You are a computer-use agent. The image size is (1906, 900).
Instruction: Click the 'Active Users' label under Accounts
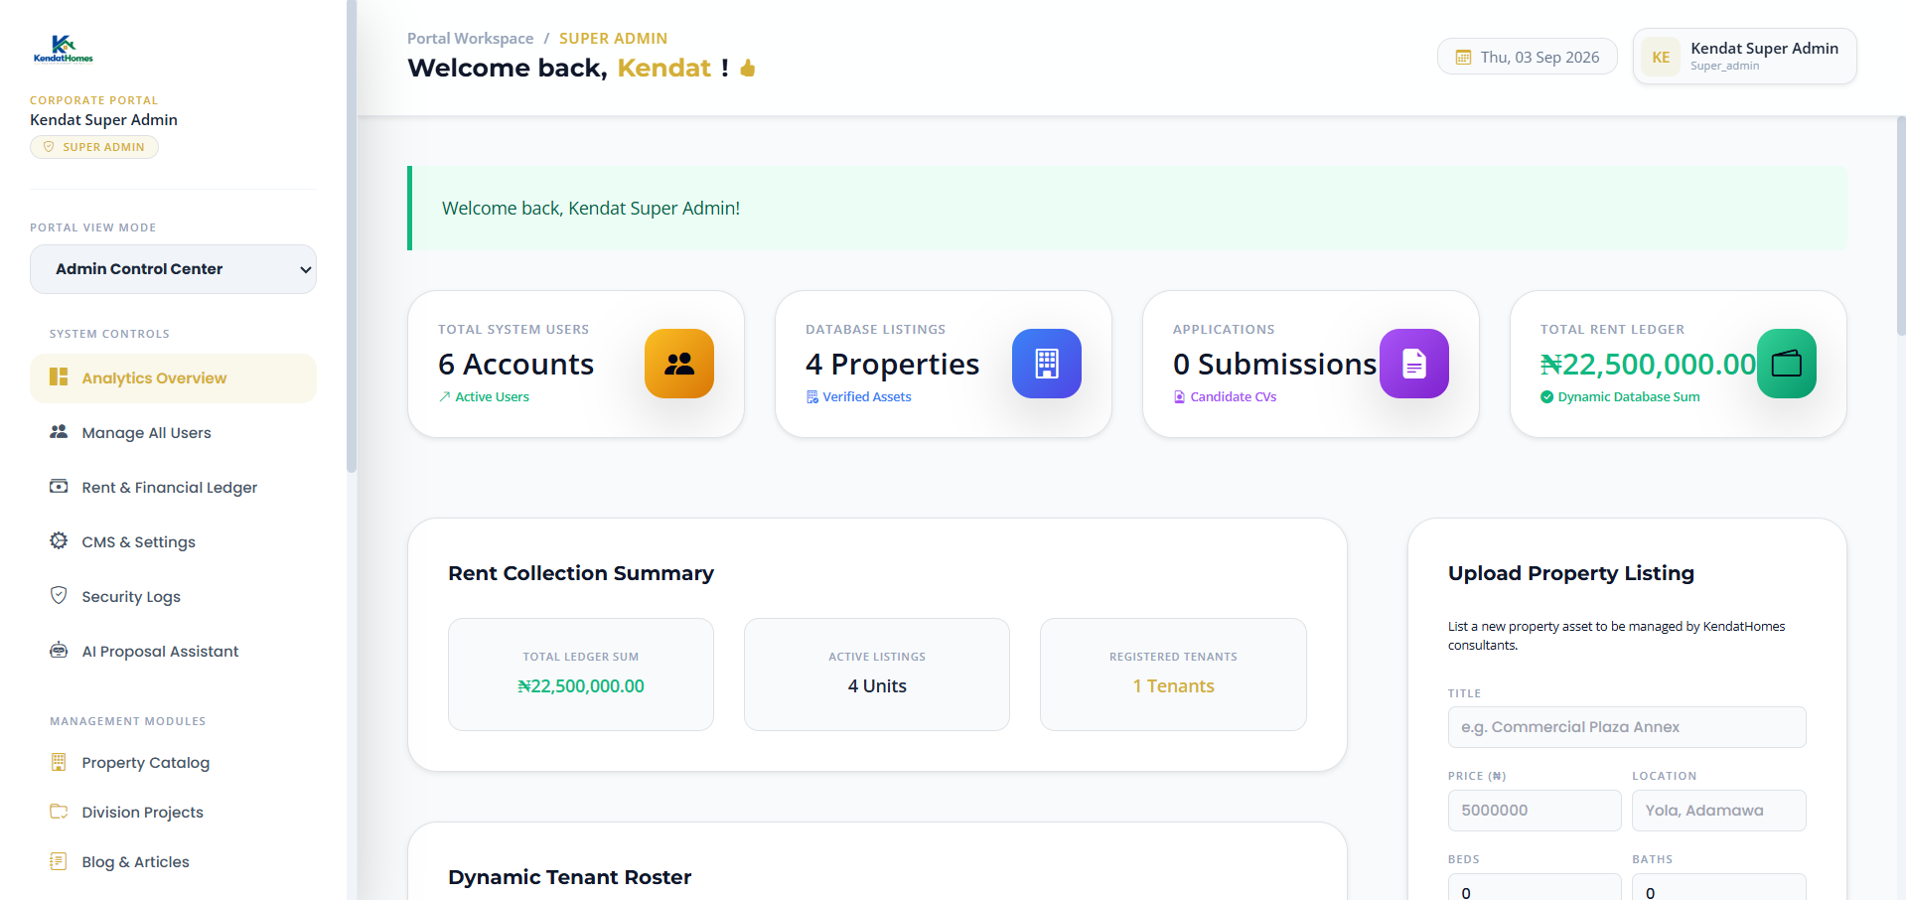pyautogui.click(x=492, y=396)
